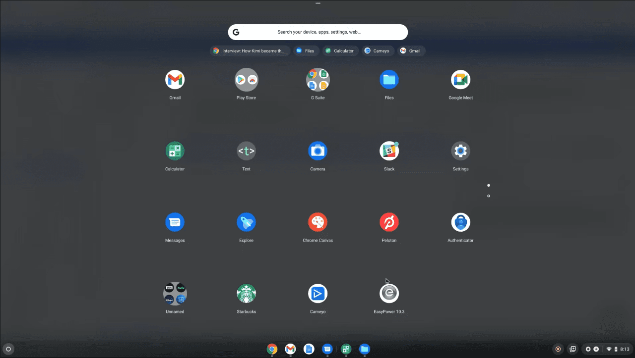The image size is (635, 358).
Task: Launch the Messages app from the grid
Action: (175, 222)
